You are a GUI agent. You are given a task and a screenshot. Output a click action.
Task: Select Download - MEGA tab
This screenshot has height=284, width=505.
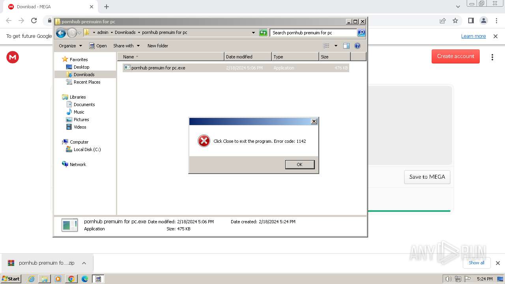(x=51, y=7)
